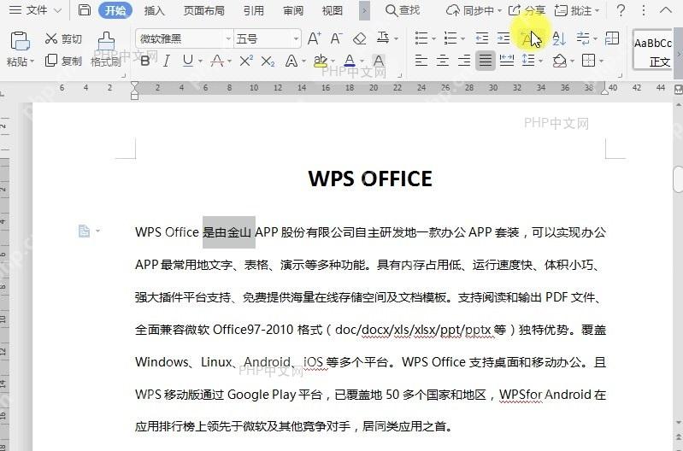Image resolution: width=683 pixels, height=451 pixels.
Task: Switch to the 审阅 tab
Action: (293, 10)
